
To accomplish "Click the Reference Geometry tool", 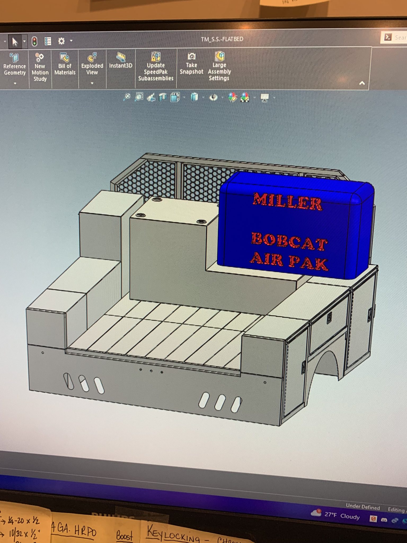I will 15,64.
